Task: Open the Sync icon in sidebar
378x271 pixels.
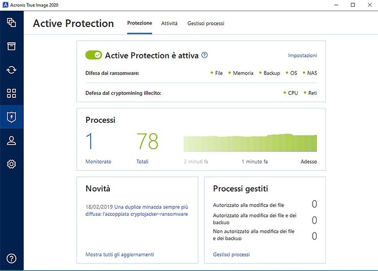Action: click(x=11, y=70)
